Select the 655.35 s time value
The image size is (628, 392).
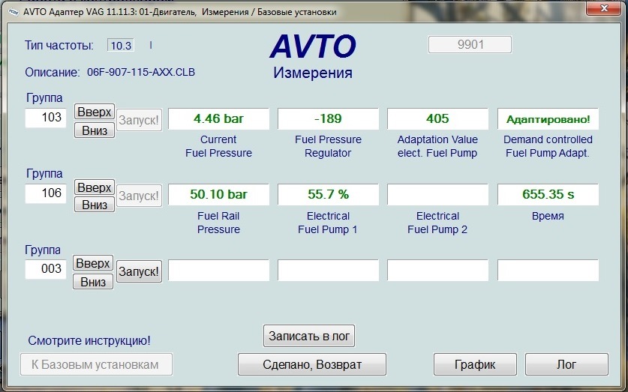[x=548, y=194]
